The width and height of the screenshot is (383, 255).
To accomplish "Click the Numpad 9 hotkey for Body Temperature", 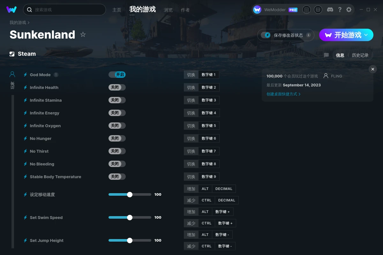I will point(209,177).
